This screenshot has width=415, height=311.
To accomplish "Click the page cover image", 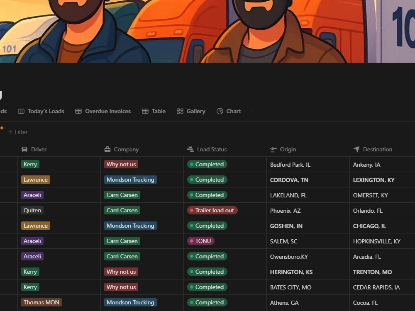I will coord(207,32).
